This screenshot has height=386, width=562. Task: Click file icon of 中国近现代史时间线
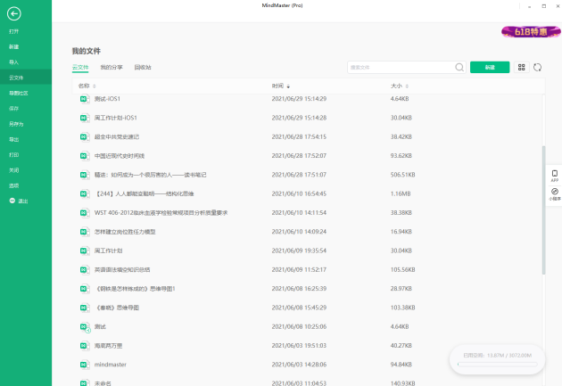84,156
